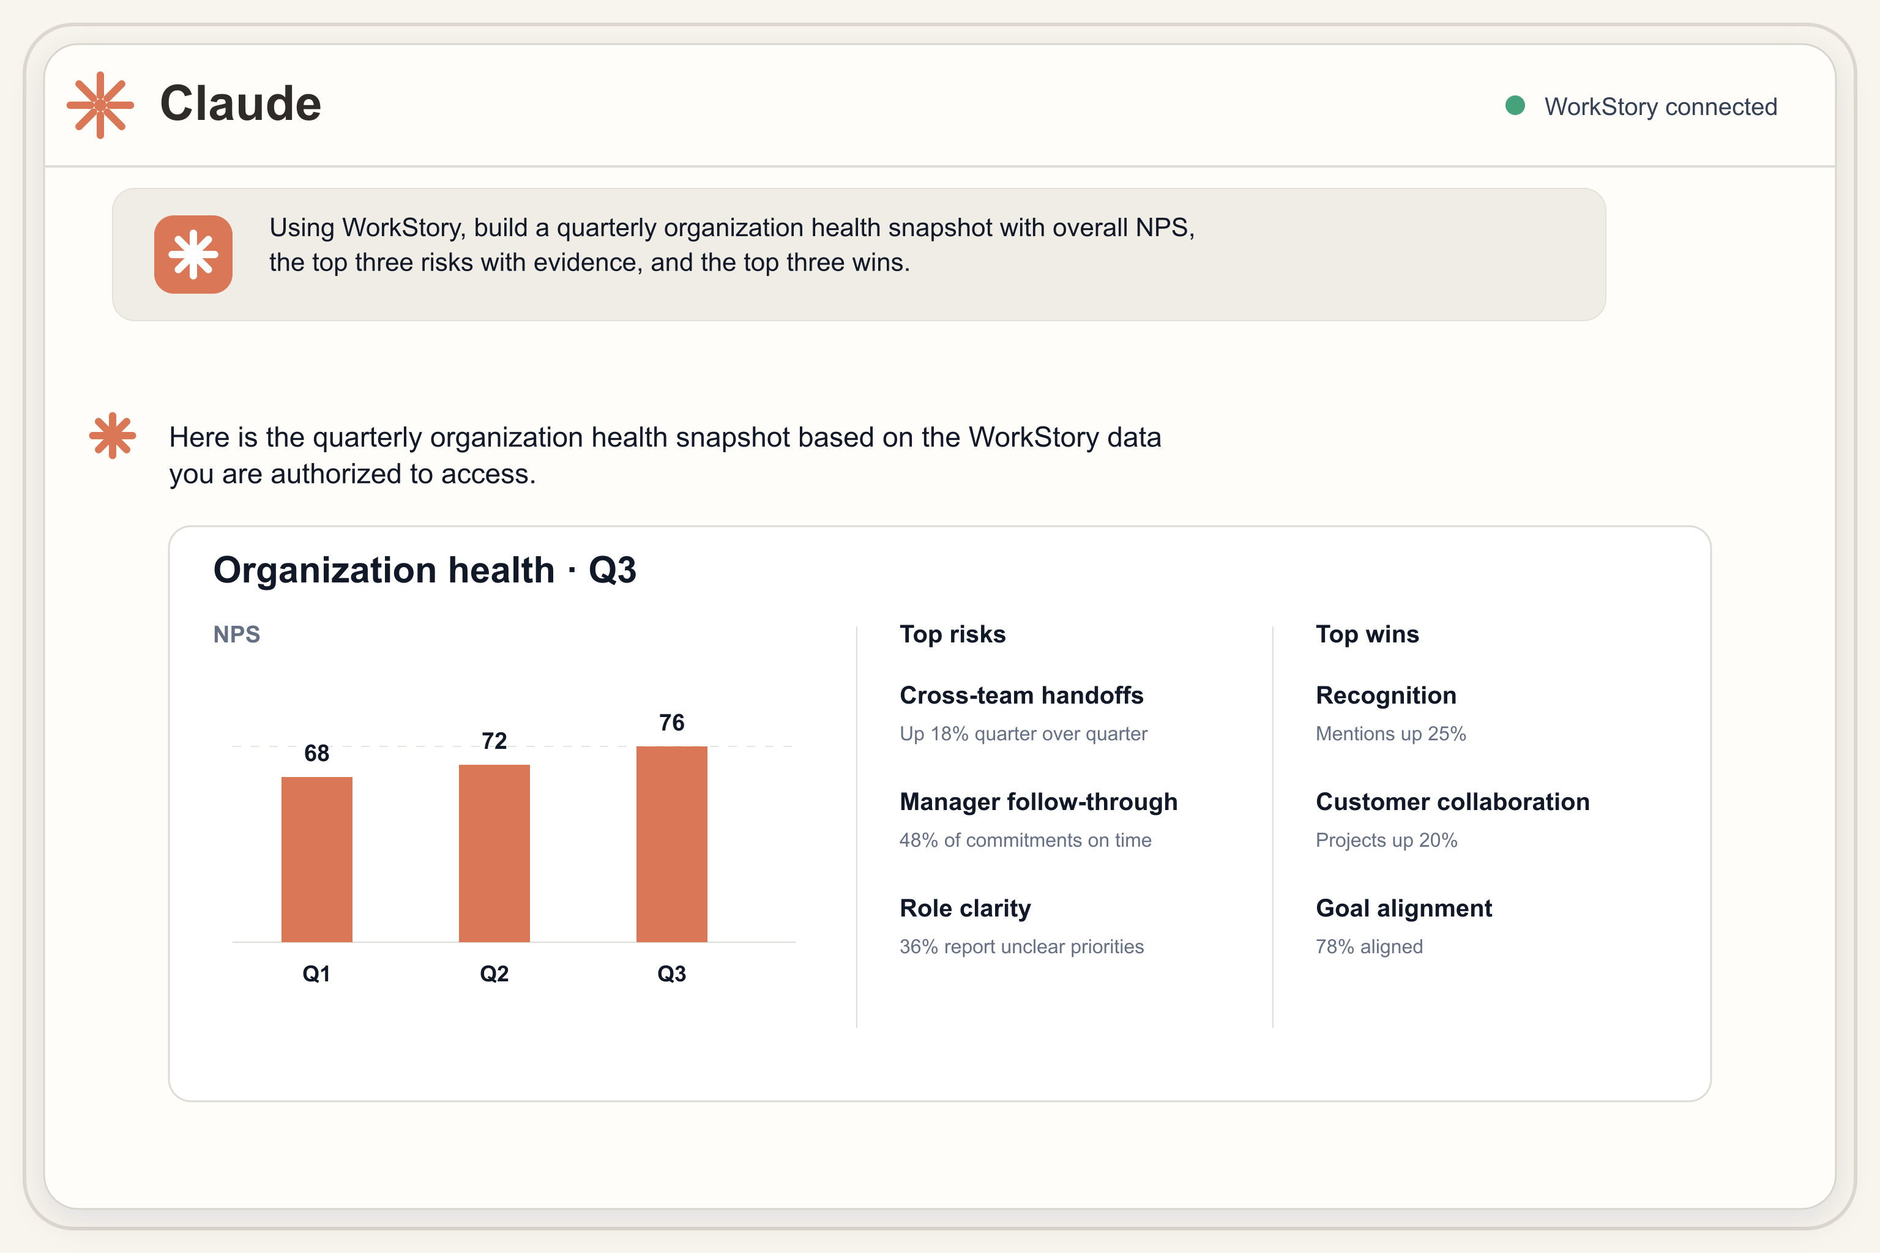Image resolution: width=1880 pixels, height=1253 pixels.
Task: Click '48% of commitments on time' text
Action: click(x=1026, y=840)
